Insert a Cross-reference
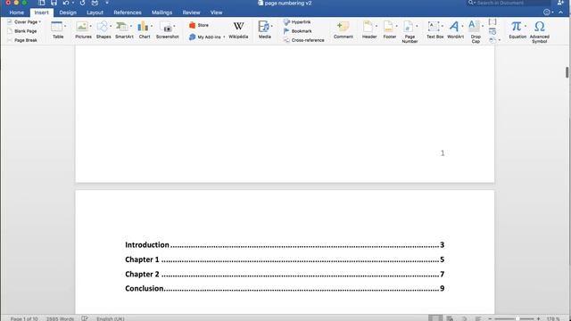 pyautogui.click(x=303, y=40)
